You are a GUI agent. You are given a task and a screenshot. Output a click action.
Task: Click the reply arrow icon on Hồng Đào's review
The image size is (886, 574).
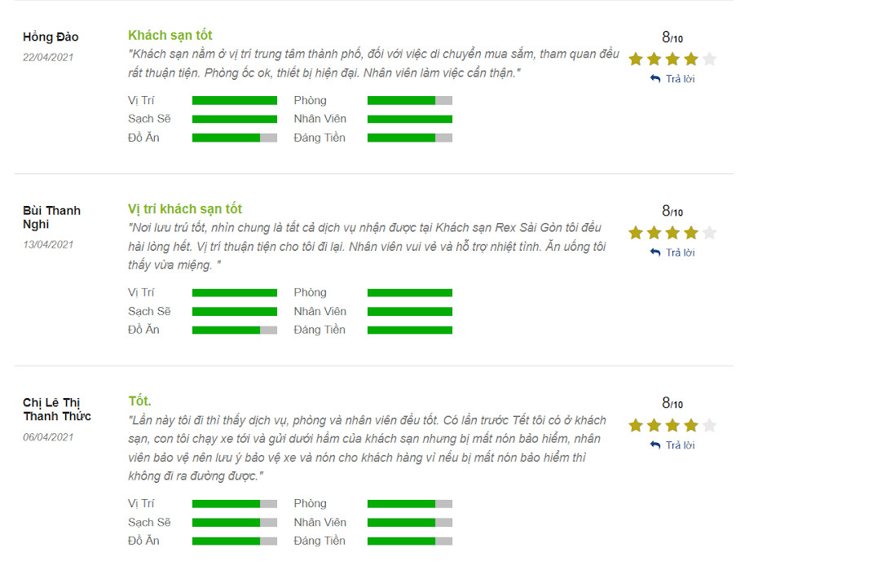(655, 79)
